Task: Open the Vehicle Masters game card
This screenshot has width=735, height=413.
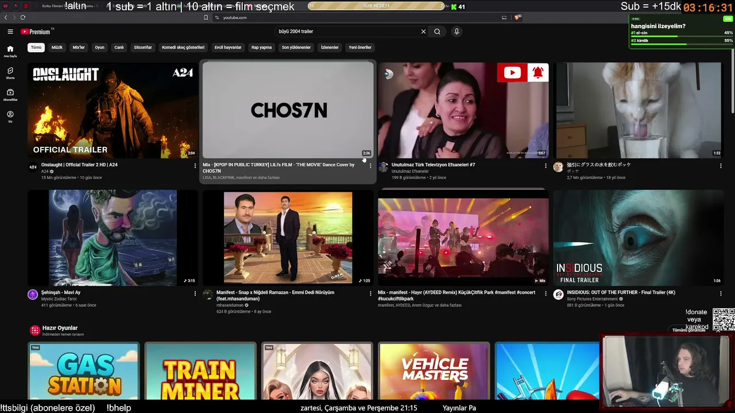Action: [x=435, y=371]
